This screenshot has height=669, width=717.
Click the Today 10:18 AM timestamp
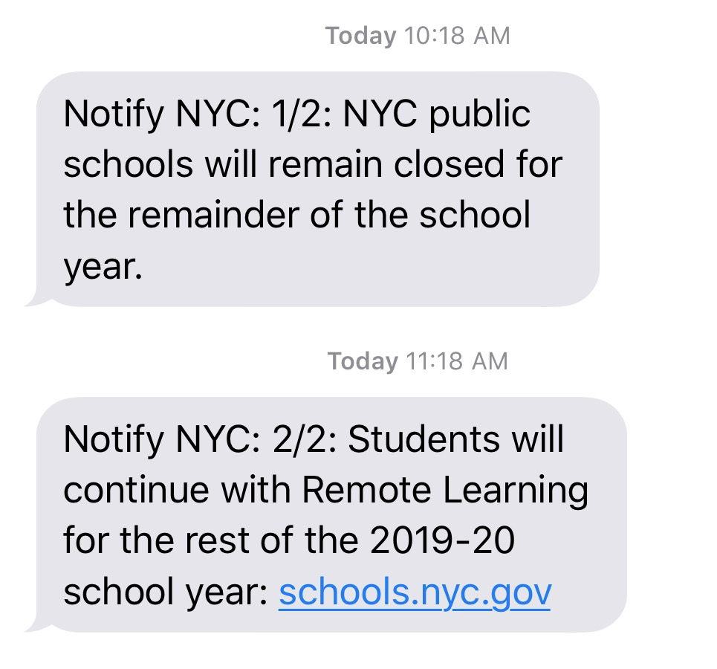pos(418,36)
